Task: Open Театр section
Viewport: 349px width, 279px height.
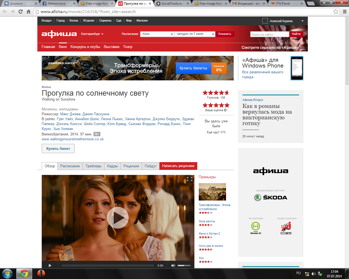Action: point(128,47)
